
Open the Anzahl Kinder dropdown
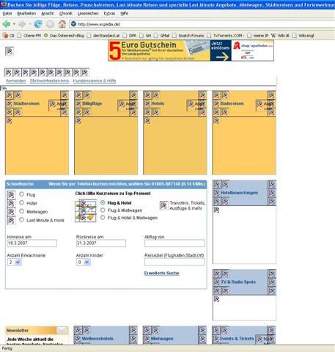pyautogui.click(x=84, y=263)
